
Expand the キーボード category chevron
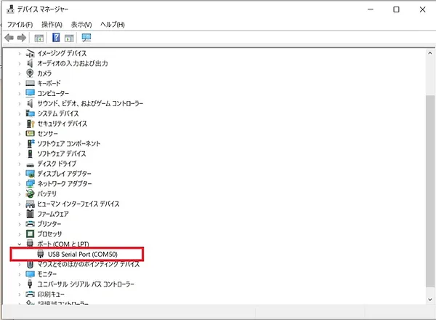pyautogui.click(x=20, y=84)
